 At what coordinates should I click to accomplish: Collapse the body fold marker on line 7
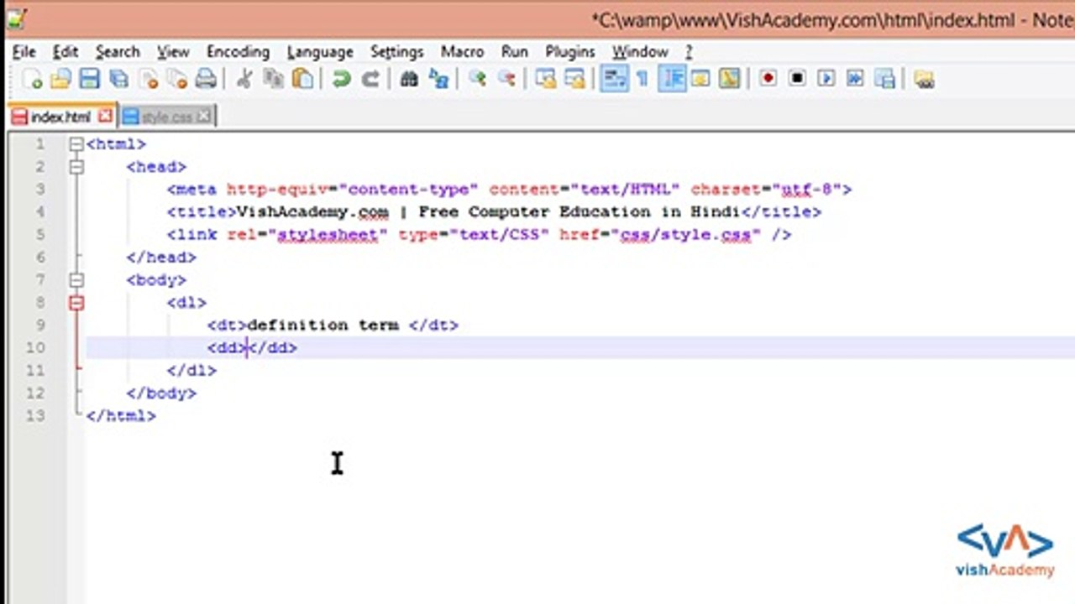tap(76, 280)
